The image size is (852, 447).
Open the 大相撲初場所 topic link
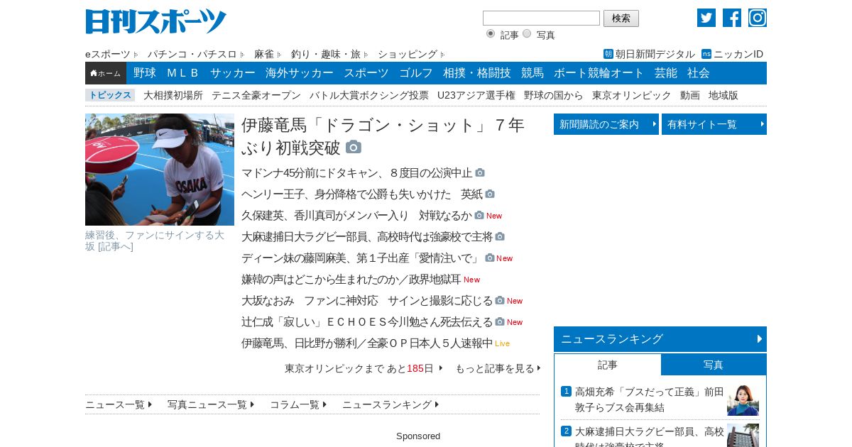pyautogui.click(x=173, y=95)
